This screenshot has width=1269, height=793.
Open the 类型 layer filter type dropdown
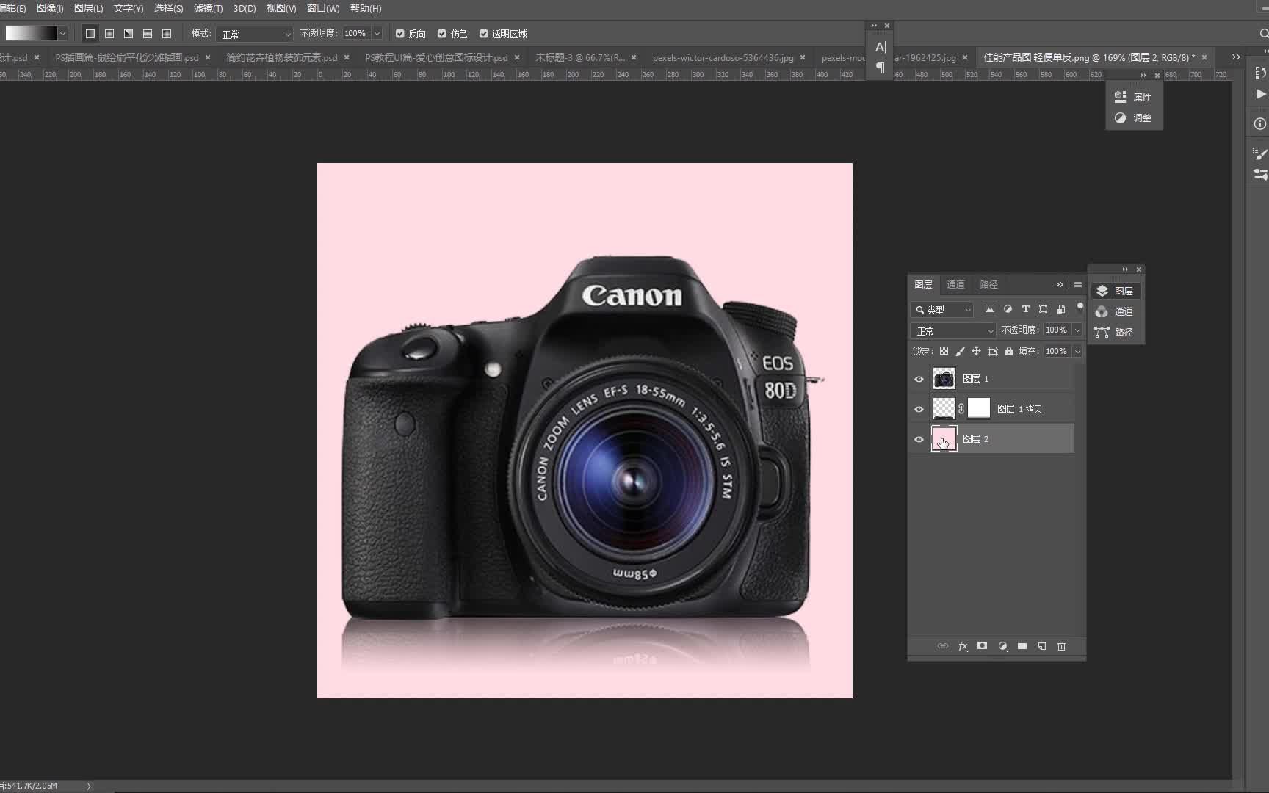coord(942,310)
